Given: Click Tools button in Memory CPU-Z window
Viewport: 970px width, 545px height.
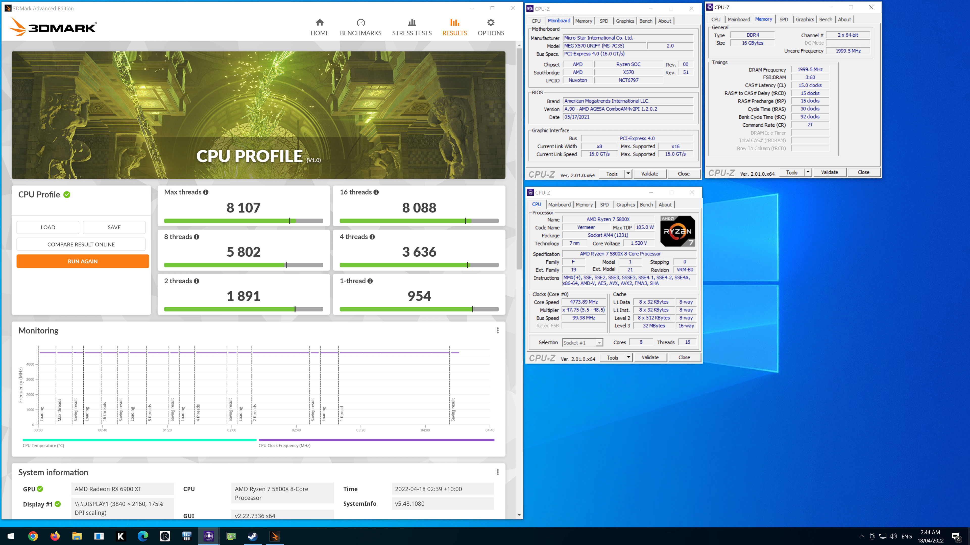Looking at the screenshot, I should pos(791,172).
